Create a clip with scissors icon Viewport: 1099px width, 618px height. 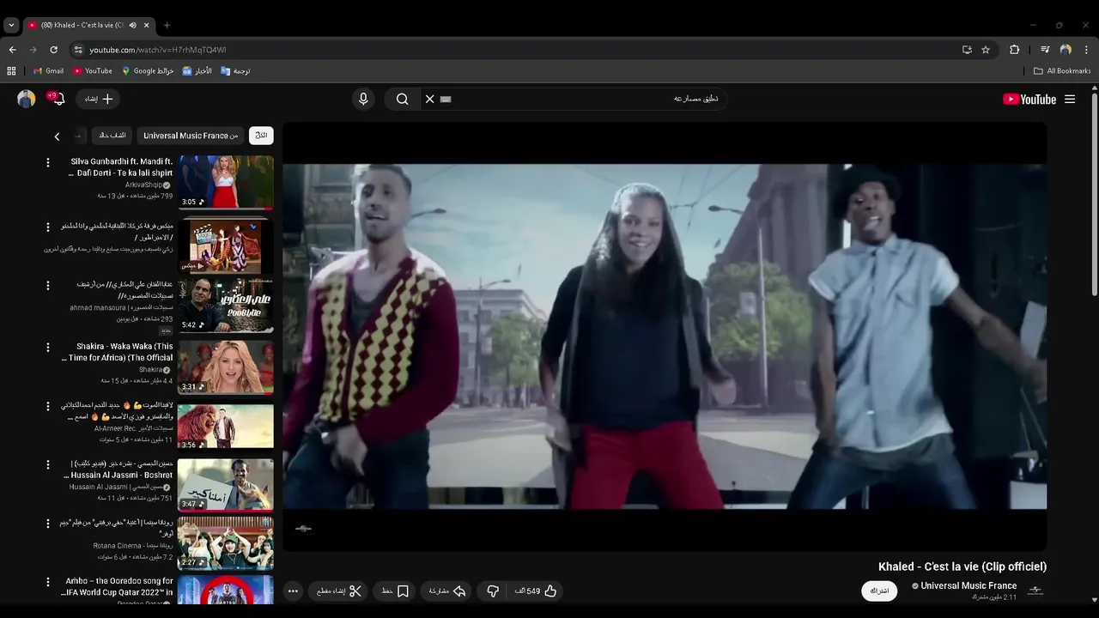tap(340, 591)
